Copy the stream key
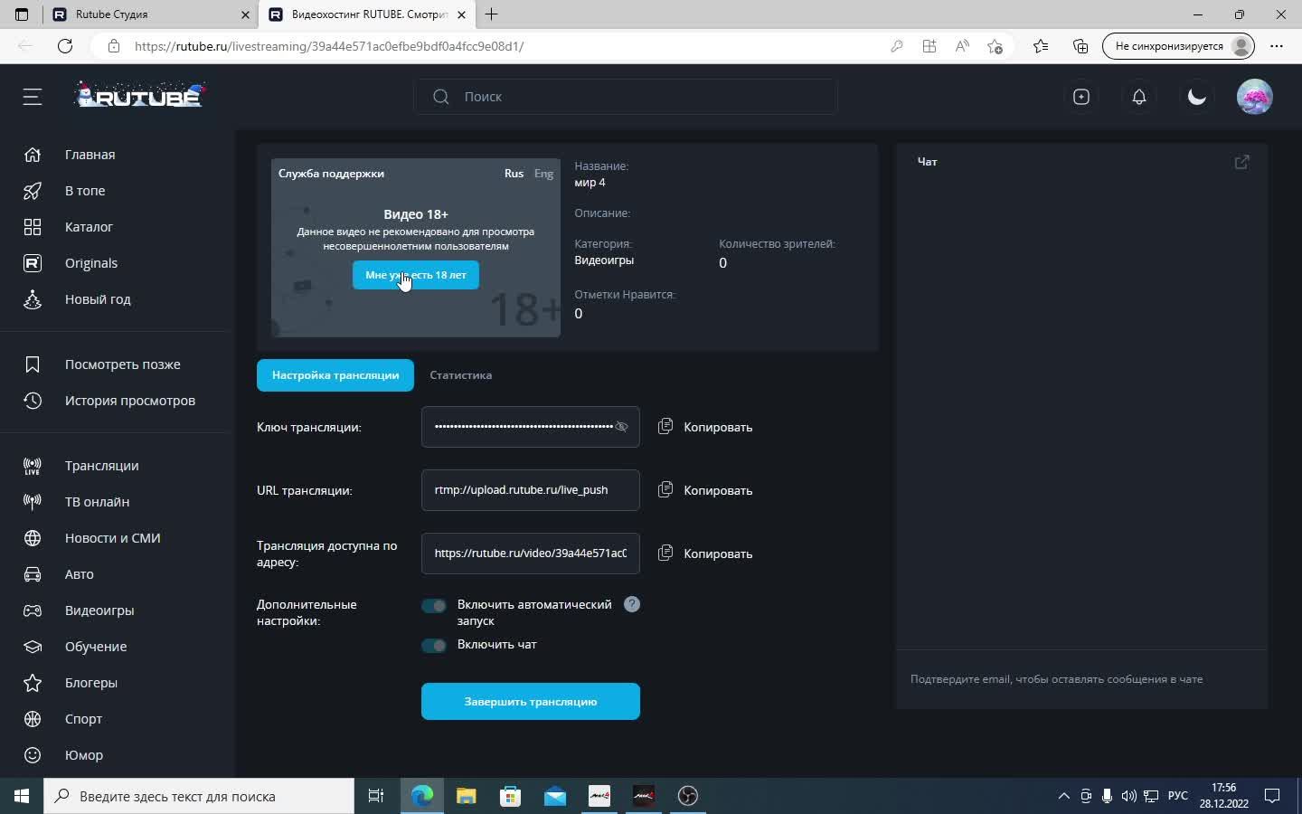The height and width of the screenshot is (814, 1302). (705, 427)
